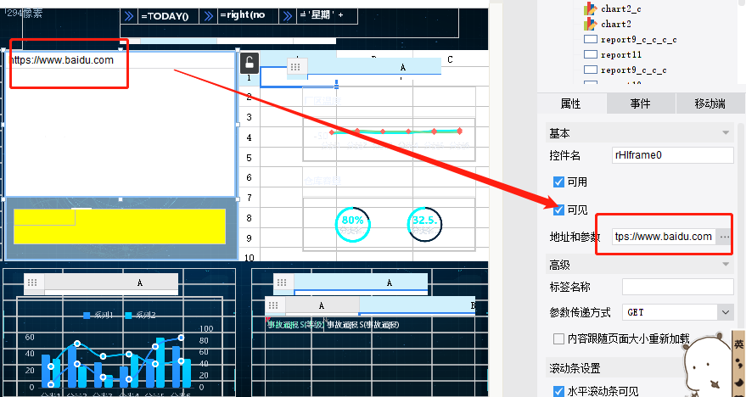
Task: Click the double-arrow icon before =TODAY()
Action: pos(129,16)
